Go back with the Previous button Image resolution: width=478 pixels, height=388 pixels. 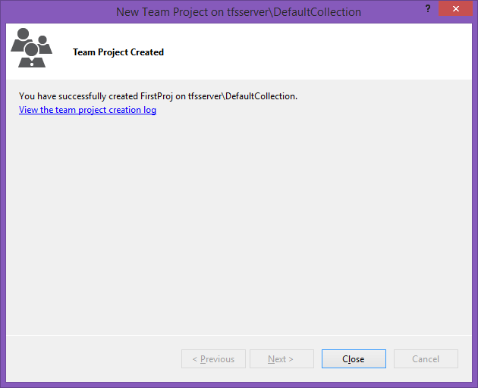213,358
